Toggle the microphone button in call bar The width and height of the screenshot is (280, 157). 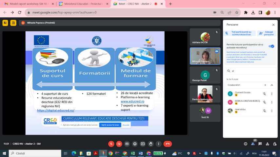(x=111, y=144)
